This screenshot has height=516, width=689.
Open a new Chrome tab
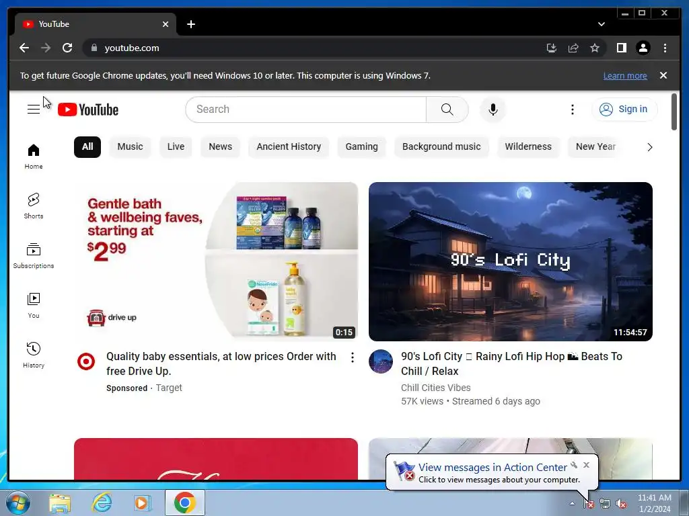tap(190, 24)
